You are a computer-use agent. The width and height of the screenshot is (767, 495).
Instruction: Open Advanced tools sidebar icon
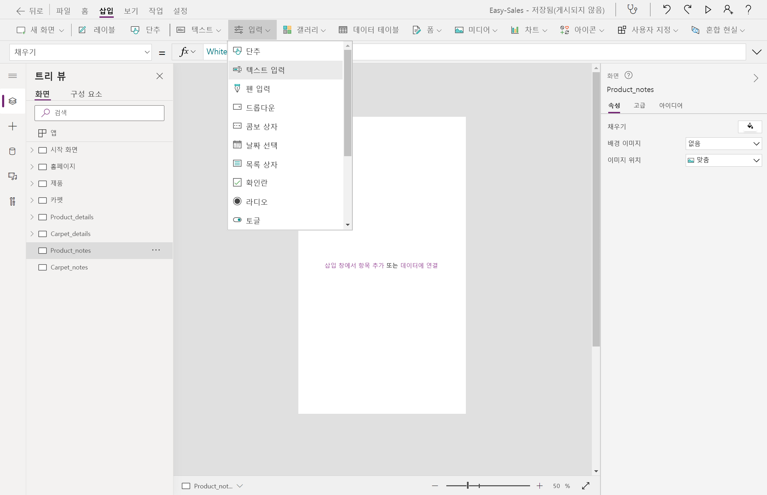[x=13, y=201]
